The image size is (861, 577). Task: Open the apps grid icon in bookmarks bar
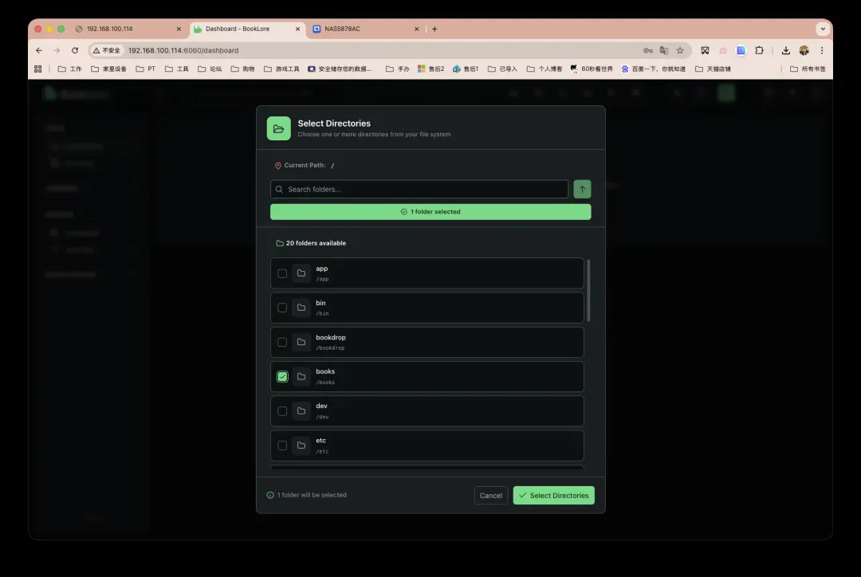coord(37,69)
